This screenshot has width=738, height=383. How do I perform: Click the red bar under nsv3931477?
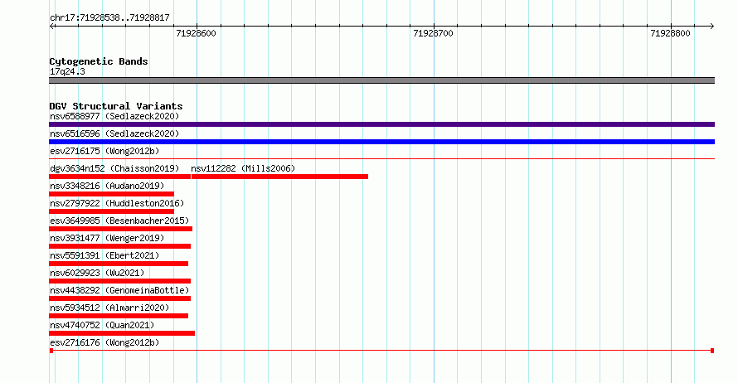point(119,246)
